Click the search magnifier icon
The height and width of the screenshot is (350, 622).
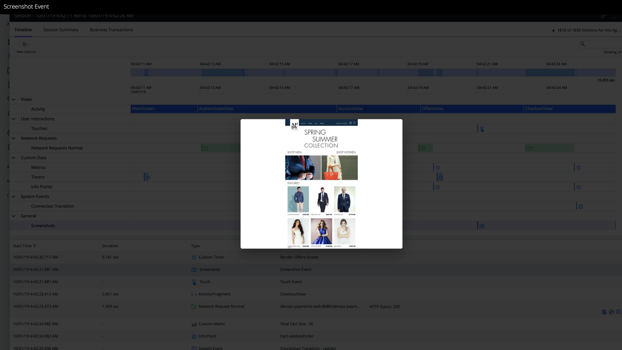[582, 44]
